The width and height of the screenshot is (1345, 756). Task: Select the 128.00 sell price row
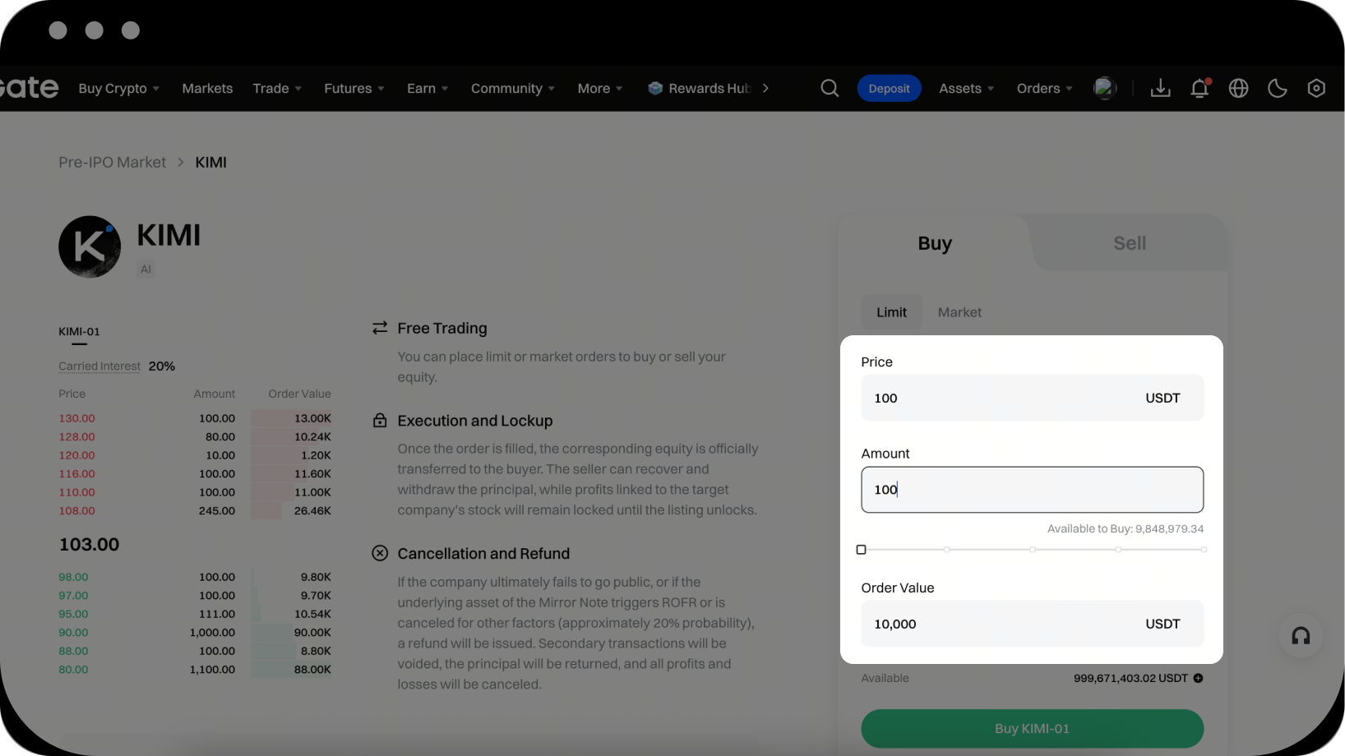(x=195, y=437)
